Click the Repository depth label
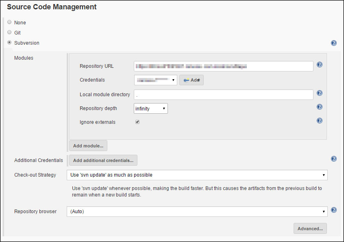 [98, 108]
